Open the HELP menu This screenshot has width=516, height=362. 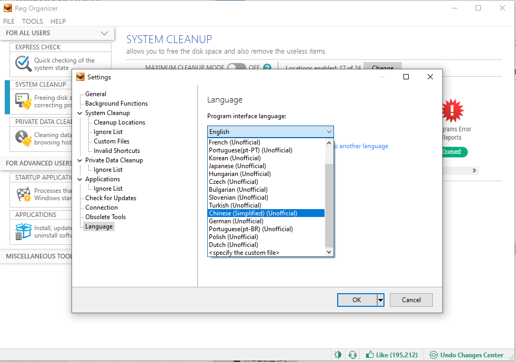coord(58,22)
